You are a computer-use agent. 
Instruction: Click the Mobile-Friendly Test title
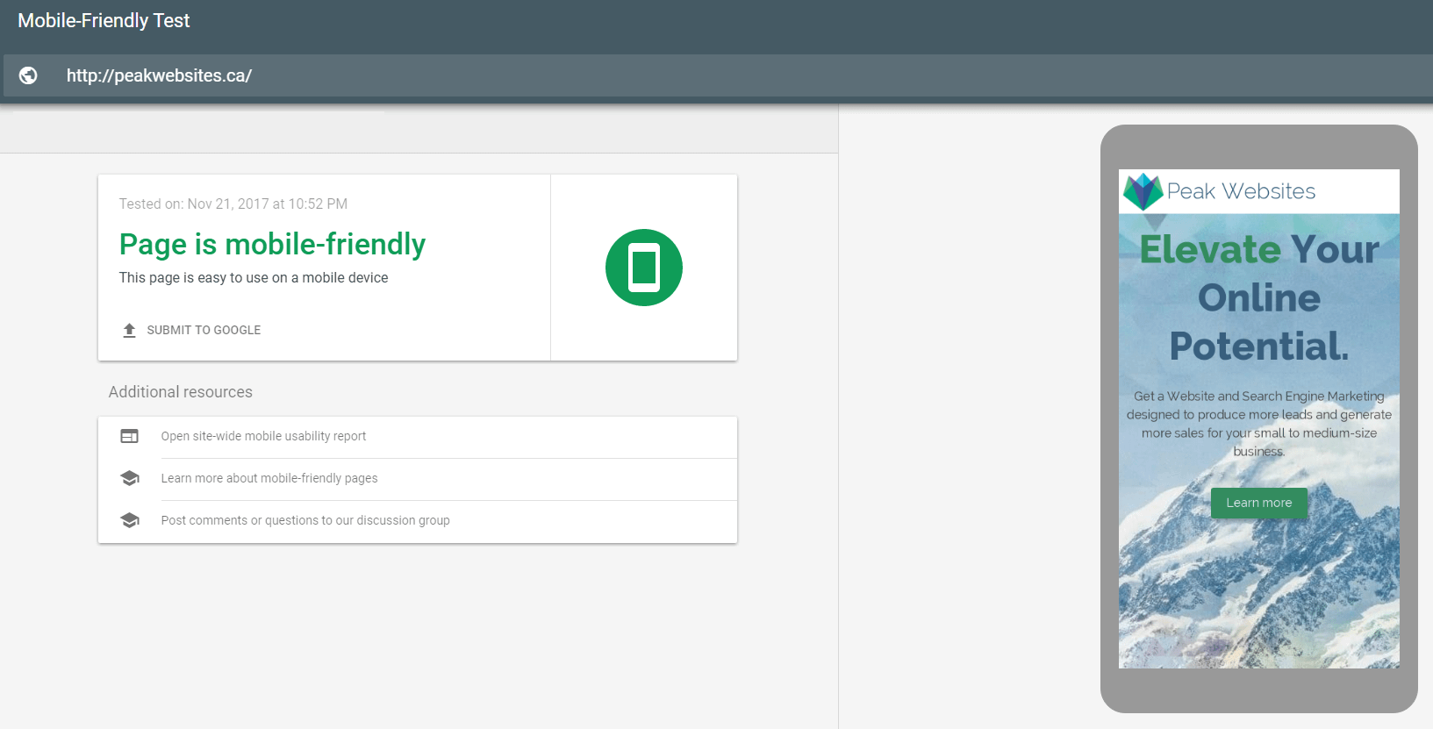pos(104,20)
